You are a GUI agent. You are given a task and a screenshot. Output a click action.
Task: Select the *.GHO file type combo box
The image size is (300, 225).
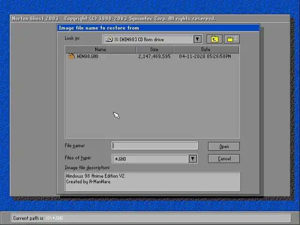[x=155, y=159]
